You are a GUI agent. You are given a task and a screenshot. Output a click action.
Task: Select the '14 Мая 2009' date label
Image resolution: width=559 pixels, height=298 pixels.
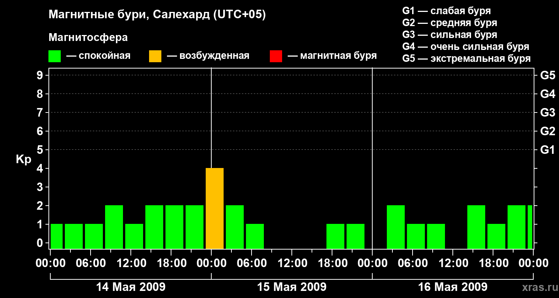[x=131, y=287]
